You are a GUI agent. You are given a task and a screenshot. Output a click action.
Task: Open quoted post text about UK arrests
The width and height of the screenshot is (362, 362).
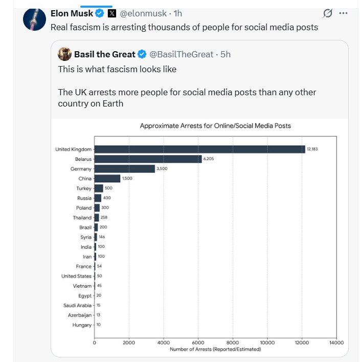click(187, 98)
